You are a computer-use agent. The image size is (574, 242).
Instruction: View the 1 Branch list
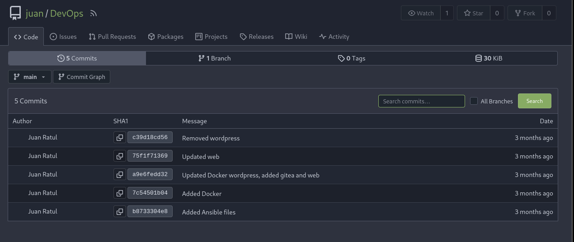pos(215,58)
